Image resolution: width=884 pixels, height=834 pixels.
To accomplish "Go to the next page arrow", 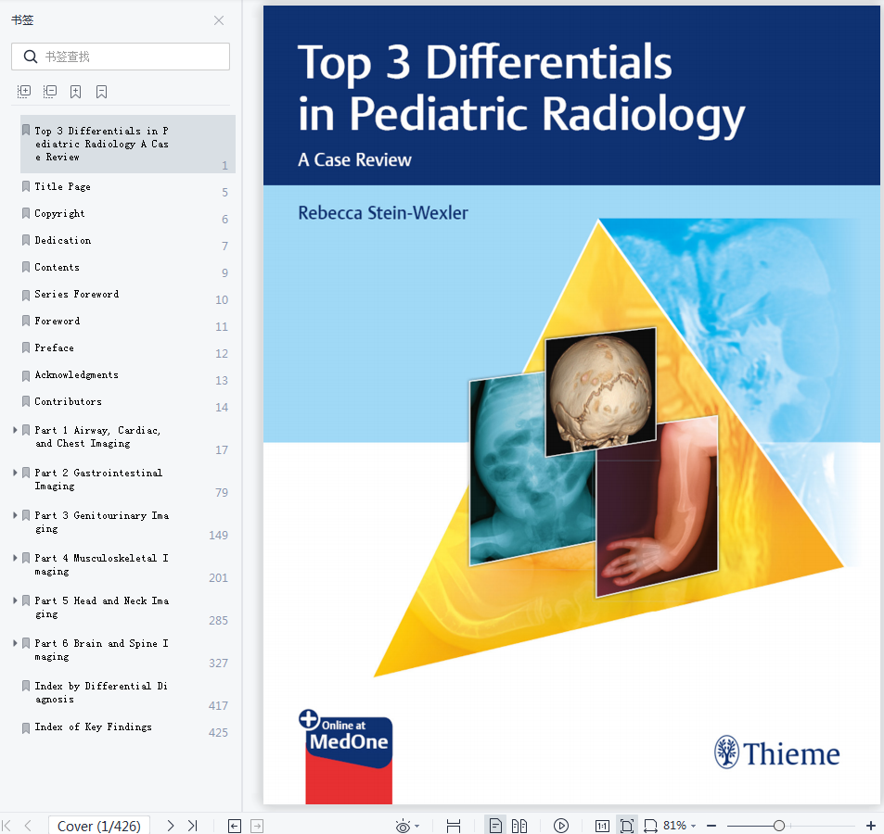I will (x=171, y=826).
